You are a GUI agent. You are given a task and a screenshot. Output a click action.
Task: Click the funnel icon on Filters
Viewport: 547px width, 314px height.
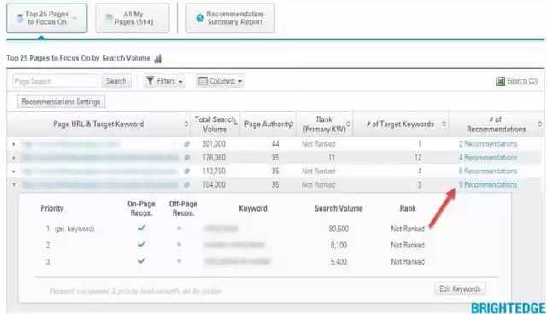click(150, 81)
